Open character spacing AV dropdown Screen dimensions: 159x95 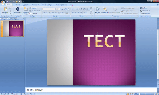tap(59, 13)
